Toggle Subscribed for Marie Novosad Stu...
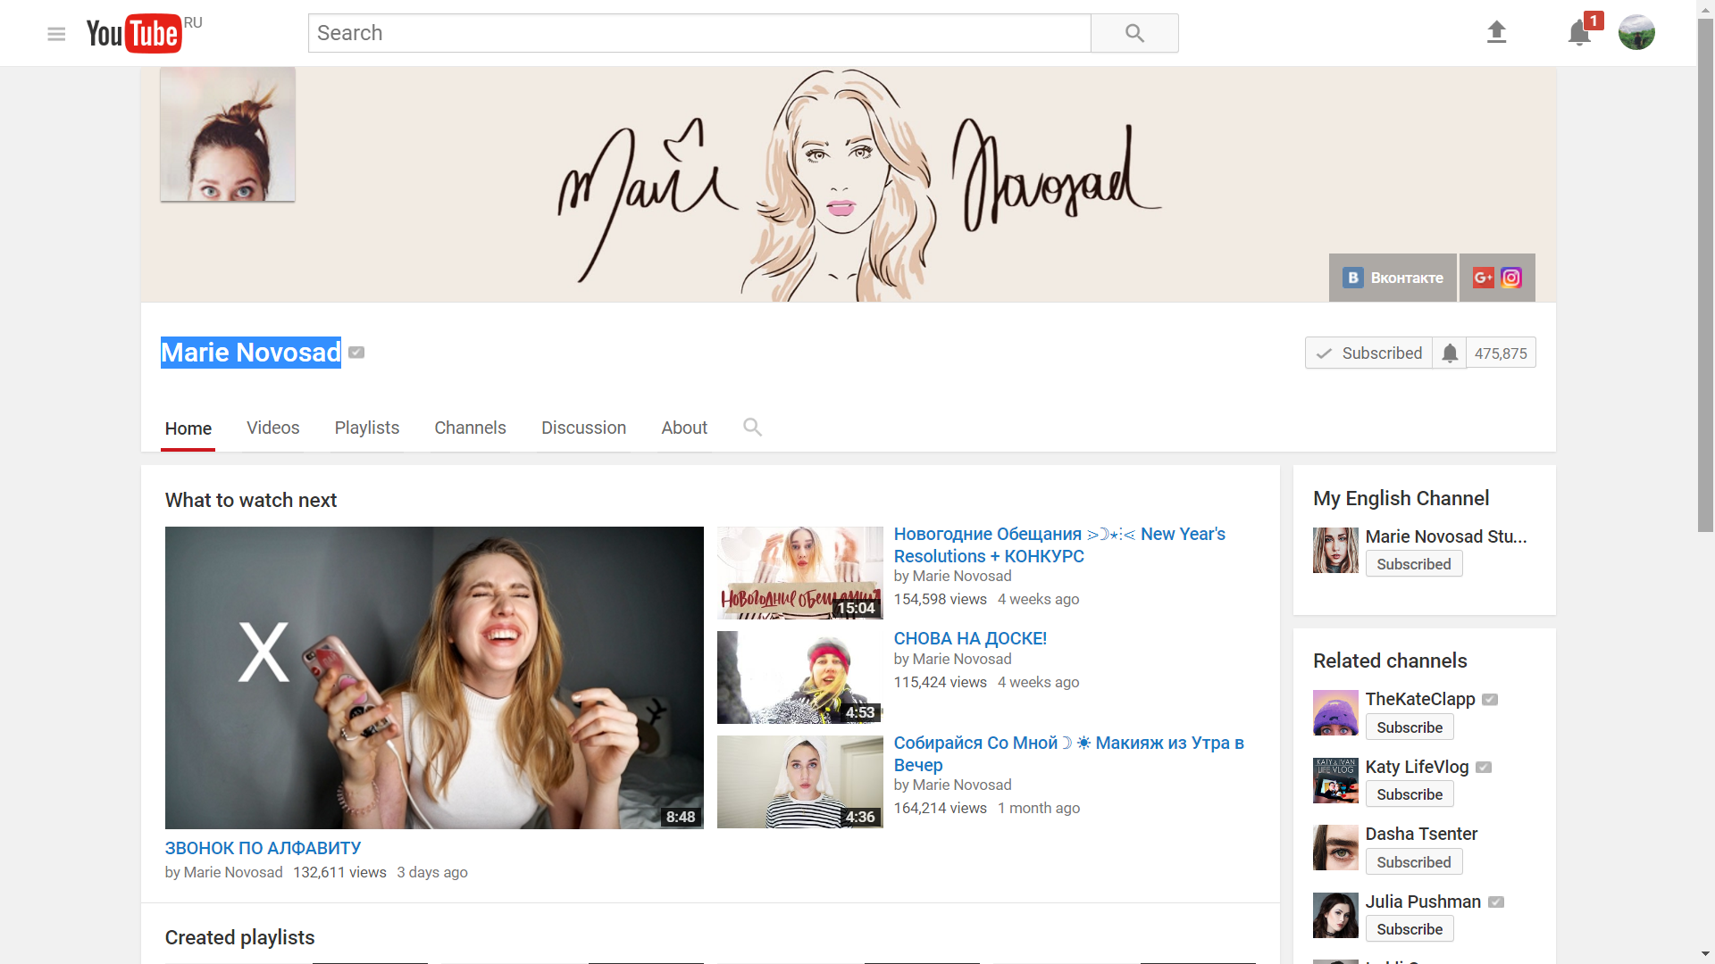1715x964 pixels. pyautogui.click(x=1414, y=564)
